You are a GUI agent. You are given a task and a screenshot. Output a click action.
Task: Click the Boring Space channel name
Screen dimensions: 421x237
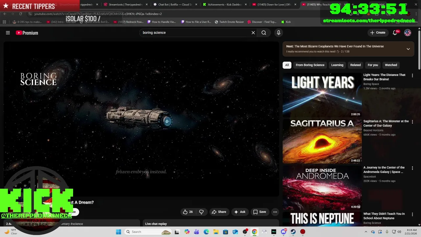371,84
